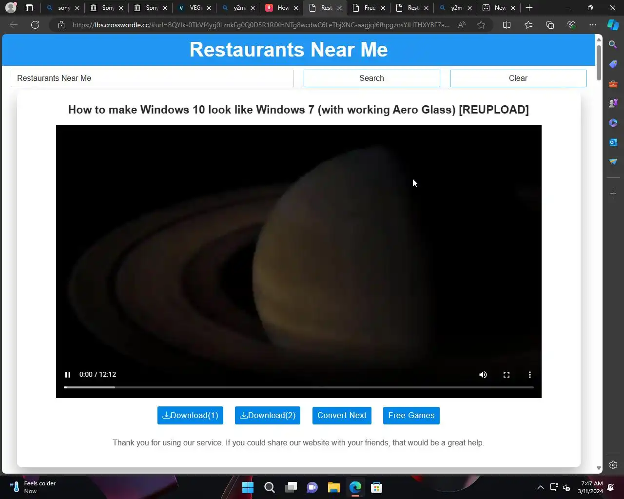Click the page vertical scrollbar thumb

(x=599, y=63)
